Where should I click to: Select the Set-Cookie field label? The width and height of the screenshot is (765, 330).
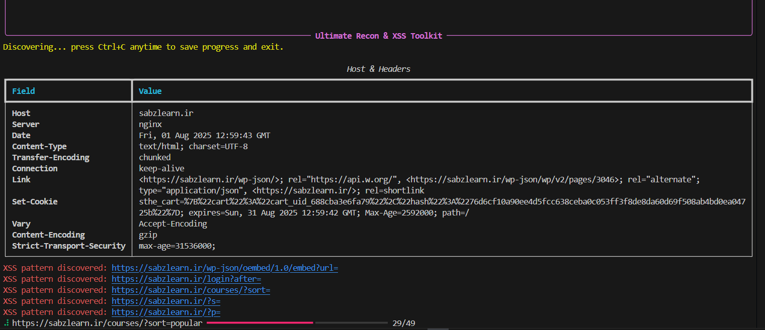[35, 202]
